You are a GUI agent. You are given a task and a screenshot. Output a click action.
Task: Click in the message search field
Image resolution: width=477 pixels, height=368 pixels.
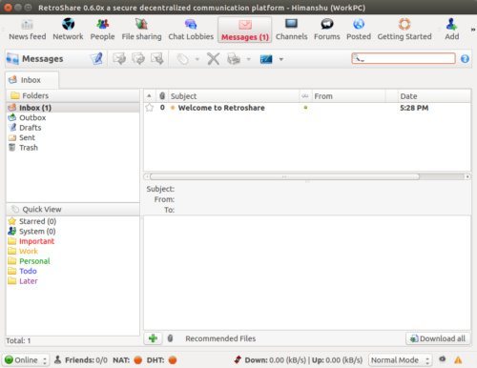click(x=404, y=58)
